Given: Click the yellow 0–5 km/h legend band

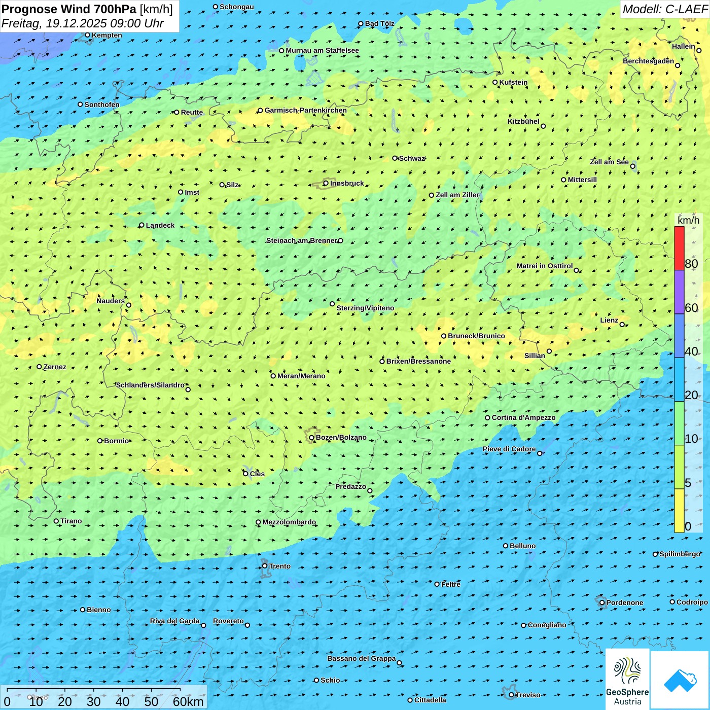Looking at the screenshot, I should coord(679,510).
